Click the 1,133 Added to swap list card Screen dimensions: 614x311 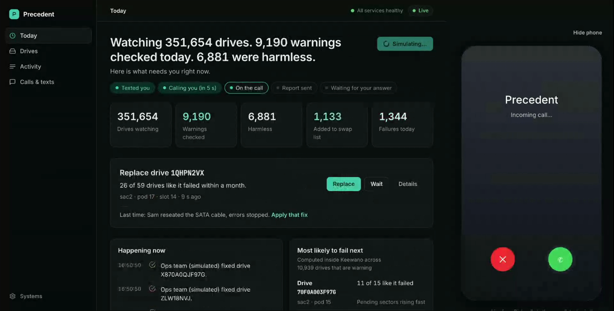[x=337, y=125]
